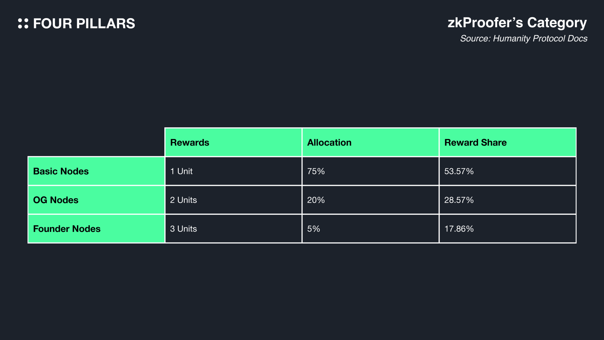Click the 20% allocation cell
This screenshot has width=604, height=340.
click(x=316, y=200)
